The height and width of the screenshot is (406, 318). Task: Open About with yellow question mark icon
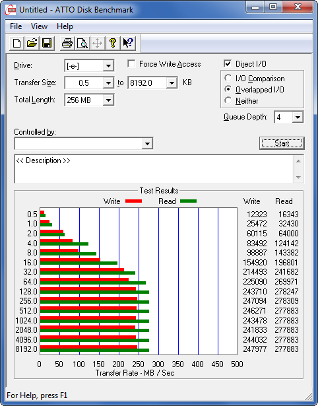point(113,44)
